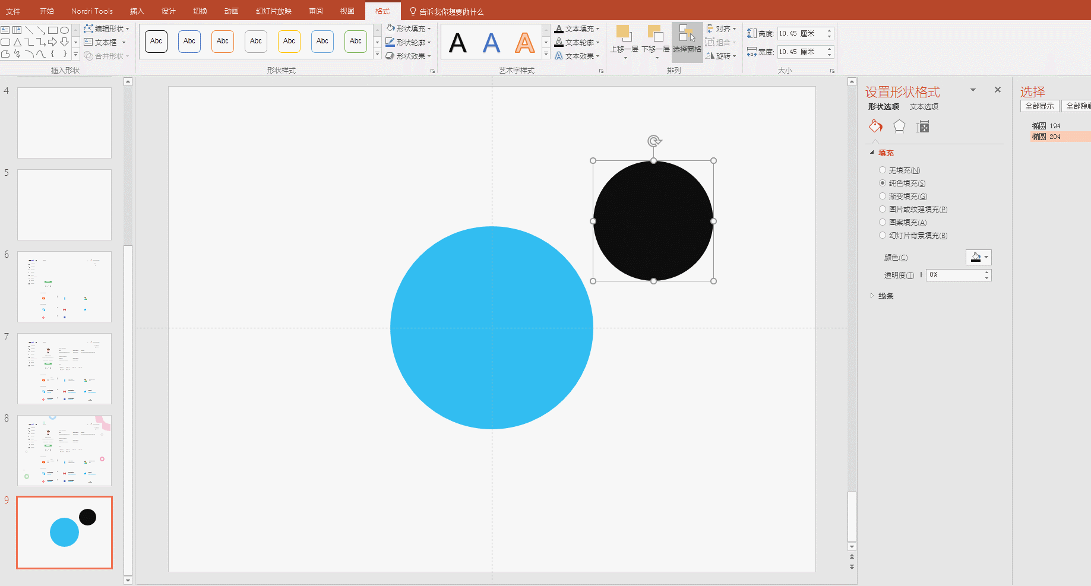
Task: Open the fill Color (颜色) picker button
Action: point(978,258)
